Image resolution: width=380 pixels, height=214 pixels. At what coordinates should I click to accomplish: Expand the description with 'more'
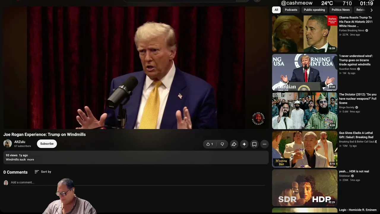(31, 160)
